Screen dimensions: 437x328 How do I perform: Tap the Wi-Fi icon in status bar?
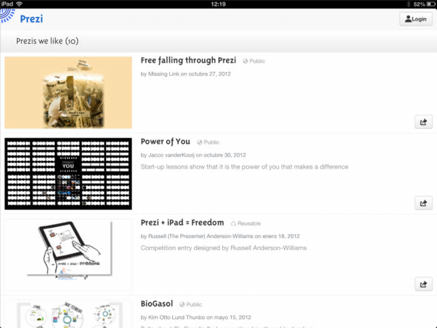[x=19, y=4]
